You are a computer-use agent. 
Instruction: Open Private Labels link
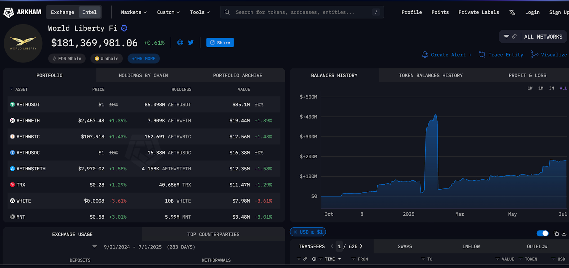point(479,12)
